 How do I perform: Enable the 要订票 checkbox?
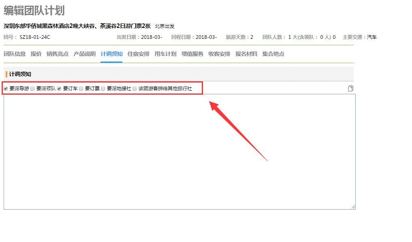click(x=81, y=89)
